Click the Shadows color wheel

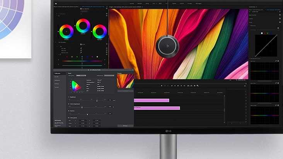66,32
